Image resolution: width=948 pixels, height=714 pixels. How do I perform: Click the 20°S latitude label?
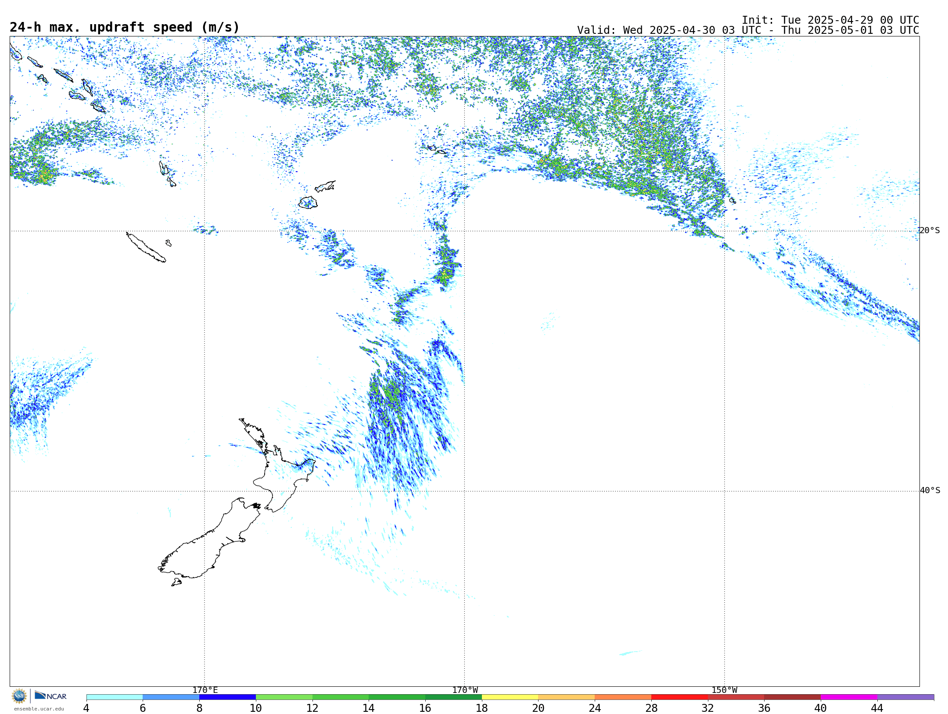(930, 231)
